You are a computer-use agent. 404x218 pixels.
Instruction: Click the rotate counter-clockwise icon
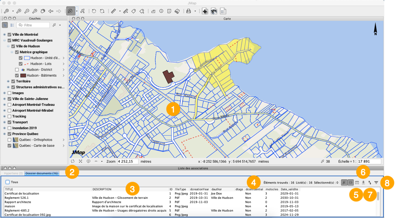(94, 11)
